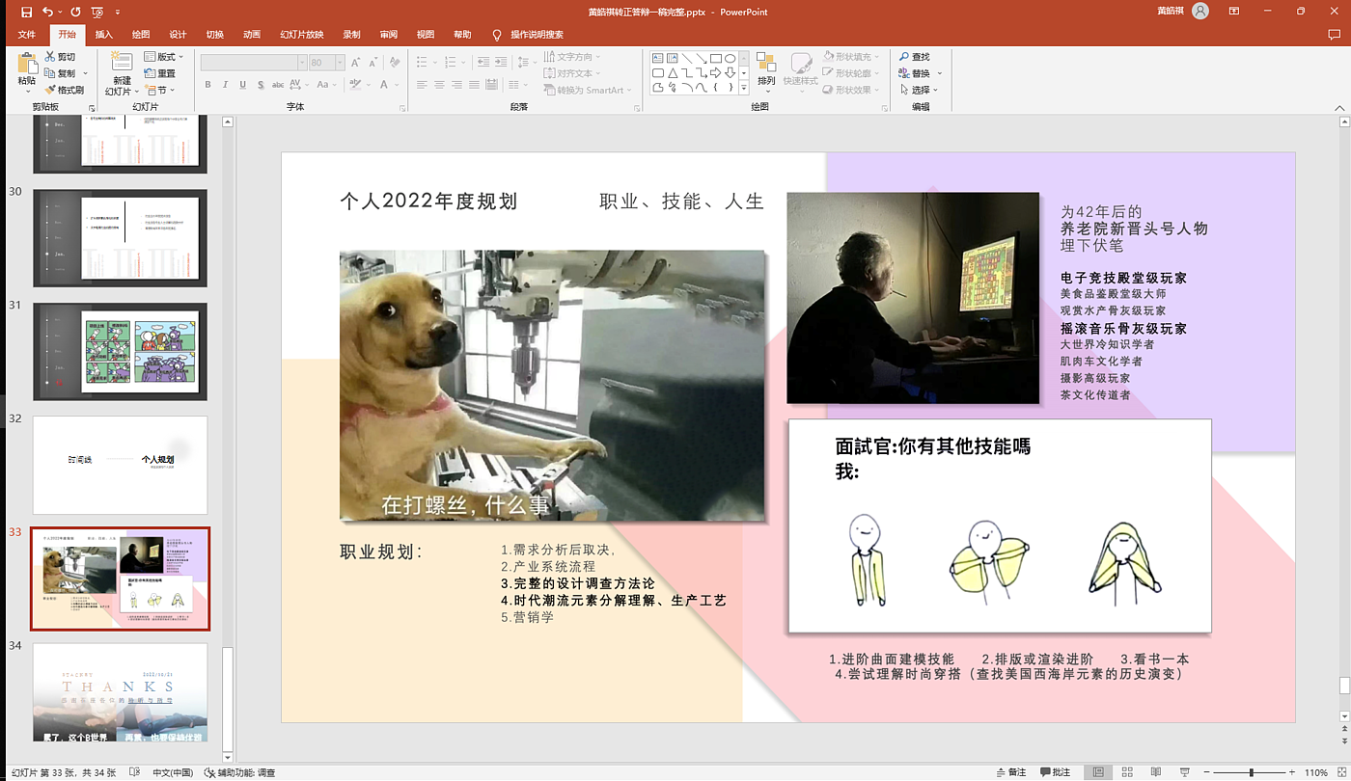Click the Save icon in the quick access toolbar
The width and height of the screenshot is (1351, 781).
click(26, 12)
